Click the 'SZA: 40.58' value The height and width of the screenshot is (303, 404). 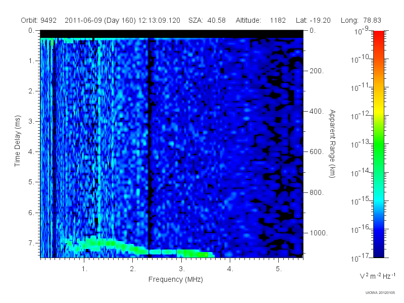coord(207,20)
